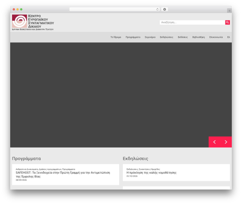The width and height of the screenshot is (242, 204).
Task: Advance to next slide with right chevron
Action: 226,142
